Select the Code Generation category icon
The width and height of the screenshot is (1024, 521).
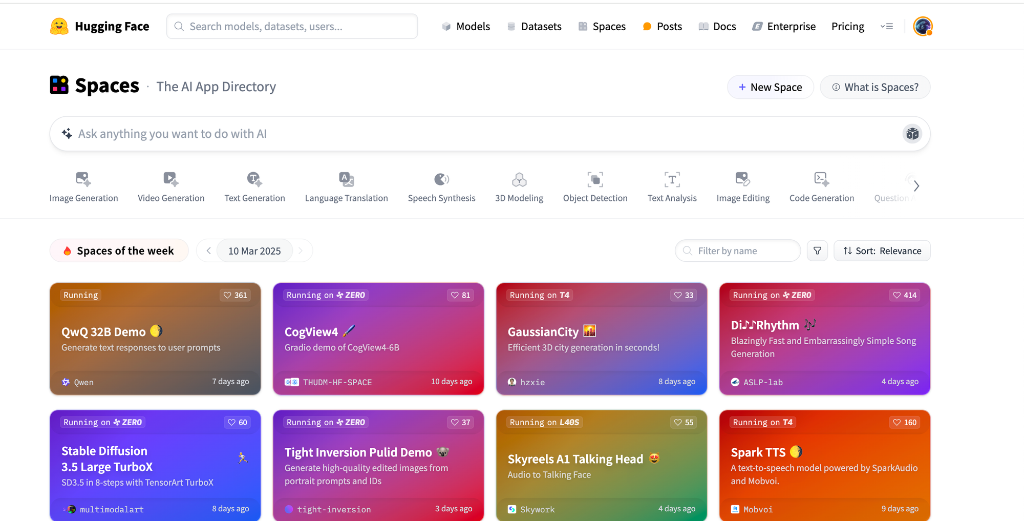[x=822, y=179]
